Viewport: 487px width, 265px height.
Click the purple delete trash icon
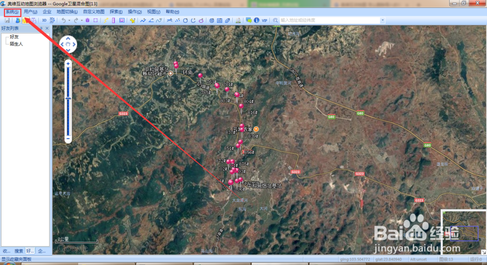pyautogui.click(x=88, y=20)
